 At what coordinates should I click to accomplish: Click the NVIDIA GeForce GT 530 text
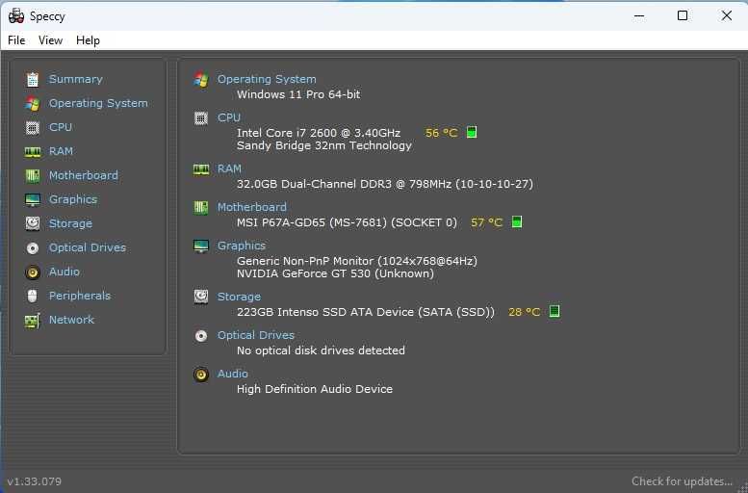[335, 273]
